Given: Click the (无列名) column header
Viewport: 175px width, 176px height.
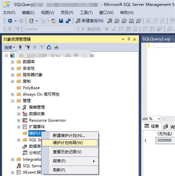Looking at the screenshot, I should click(x=165, y=134).
